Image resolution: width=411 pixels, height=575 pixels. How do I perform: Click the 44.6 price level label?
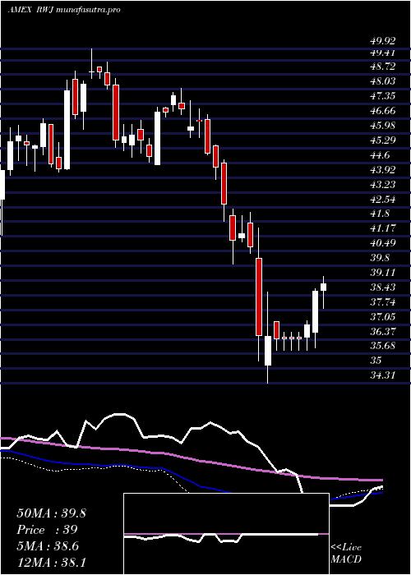point(380,154)
